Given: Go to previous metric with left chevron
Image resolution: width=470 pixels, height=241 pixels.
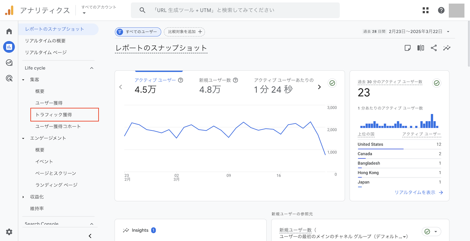Looking at the screenshot, I should [121, 87].
